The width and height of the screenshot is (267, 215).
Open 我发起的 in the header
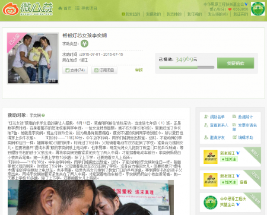click(x=131, y=14)
